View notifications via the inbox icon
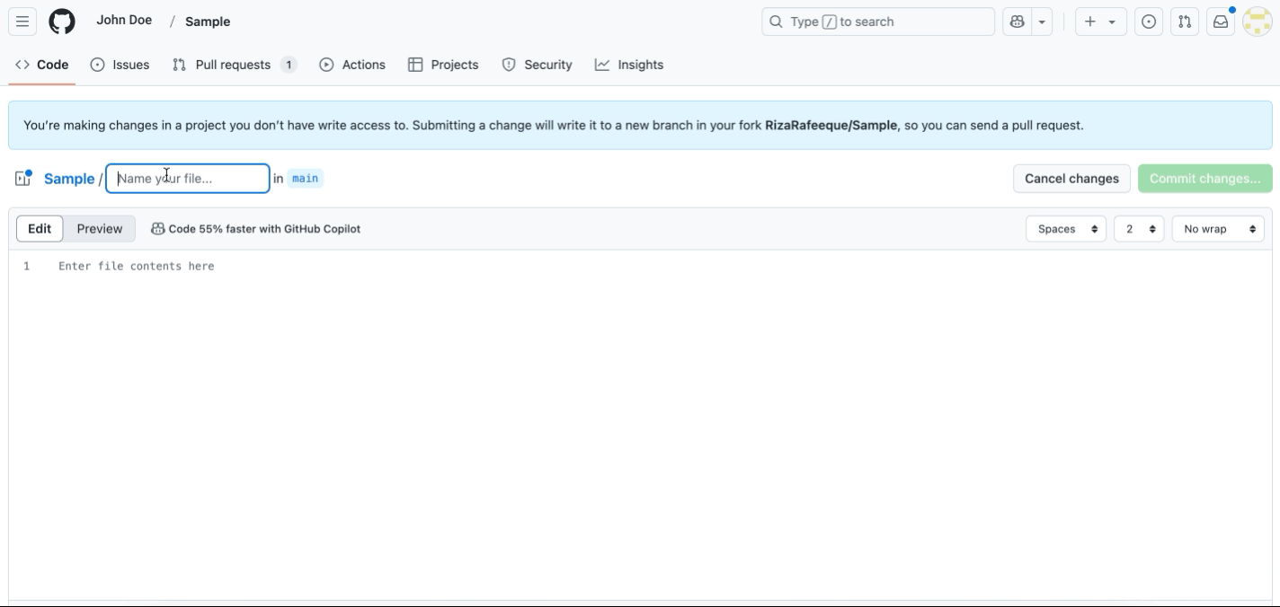This screenshot has width=1280, height=607. coord(1219,22)
